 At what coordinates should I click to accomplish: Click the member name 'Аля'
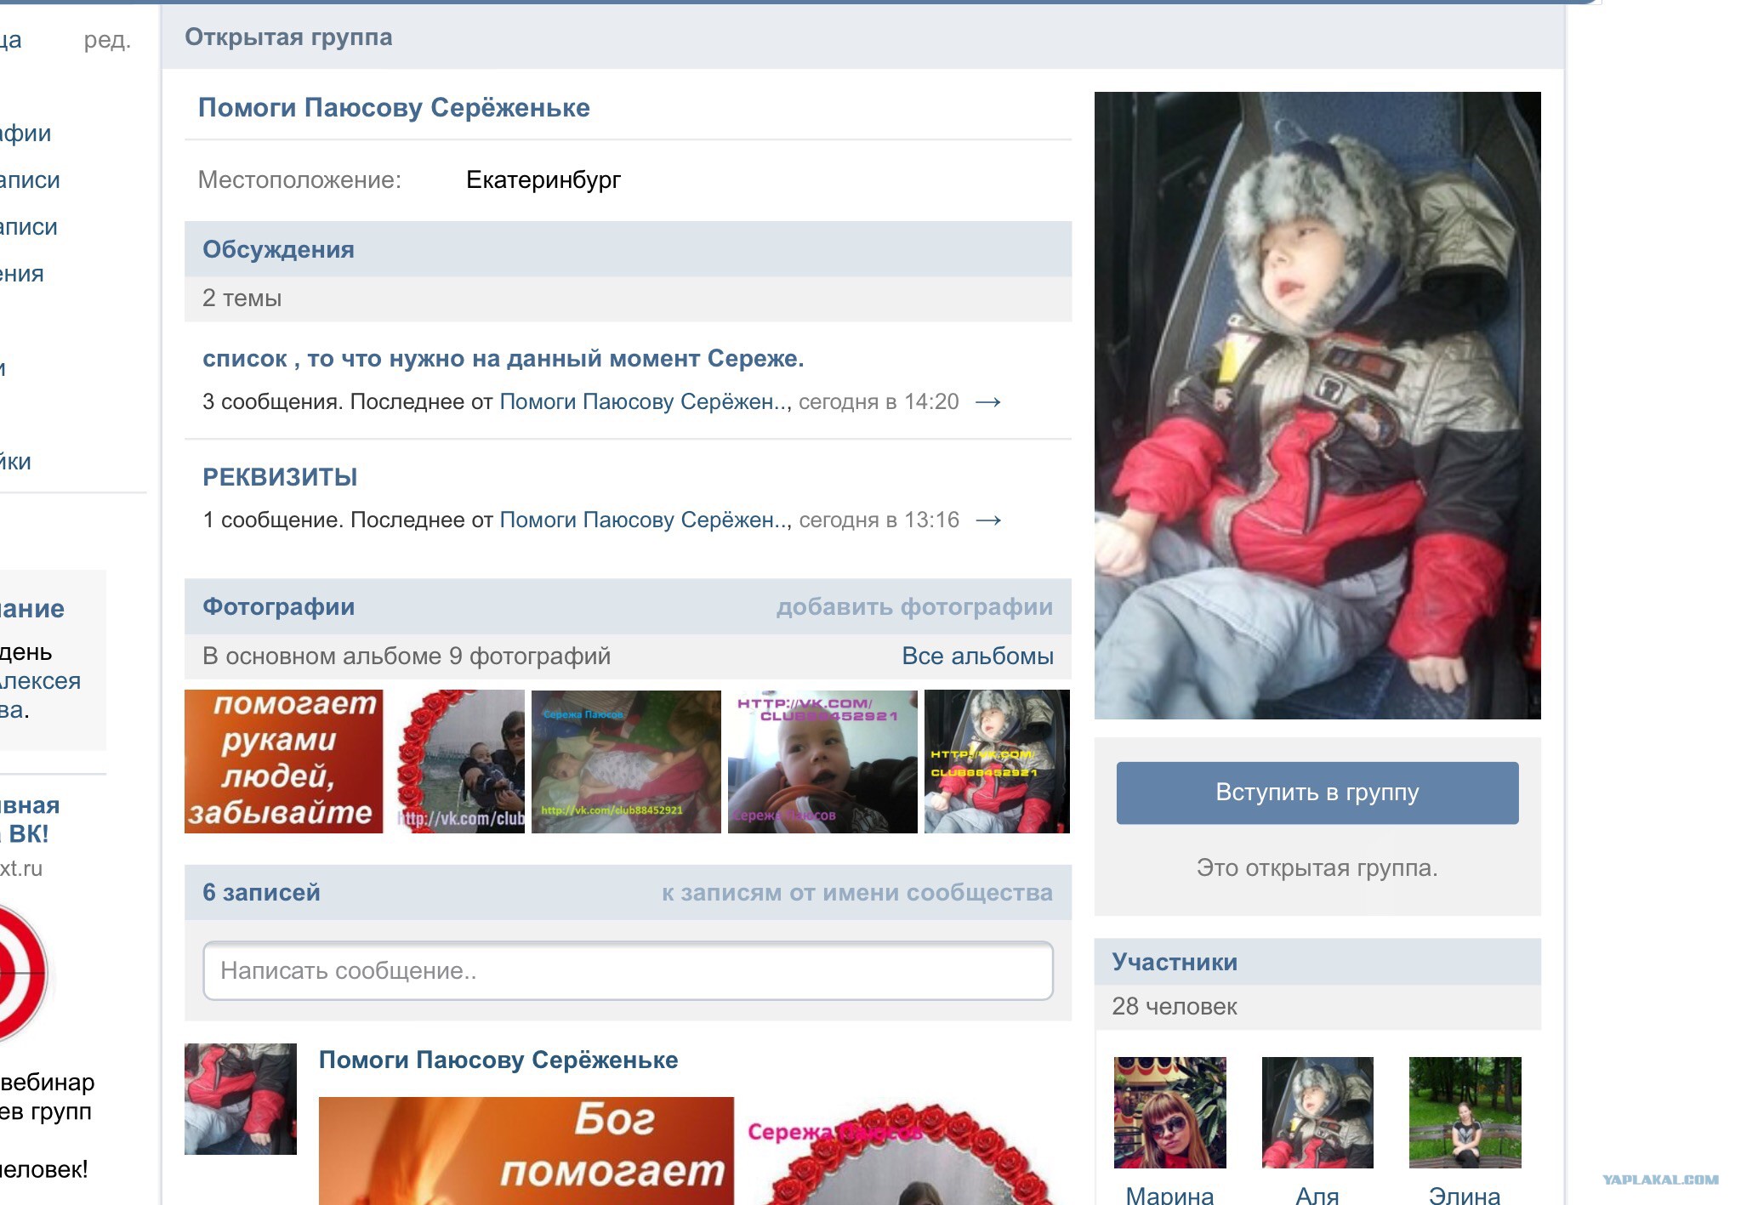1317,1195
